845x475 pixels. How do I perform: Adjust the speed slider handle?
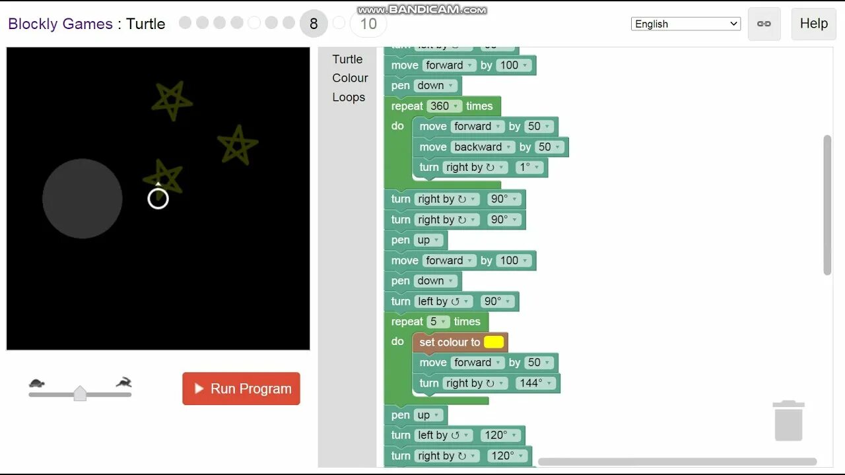pos(80,393)
